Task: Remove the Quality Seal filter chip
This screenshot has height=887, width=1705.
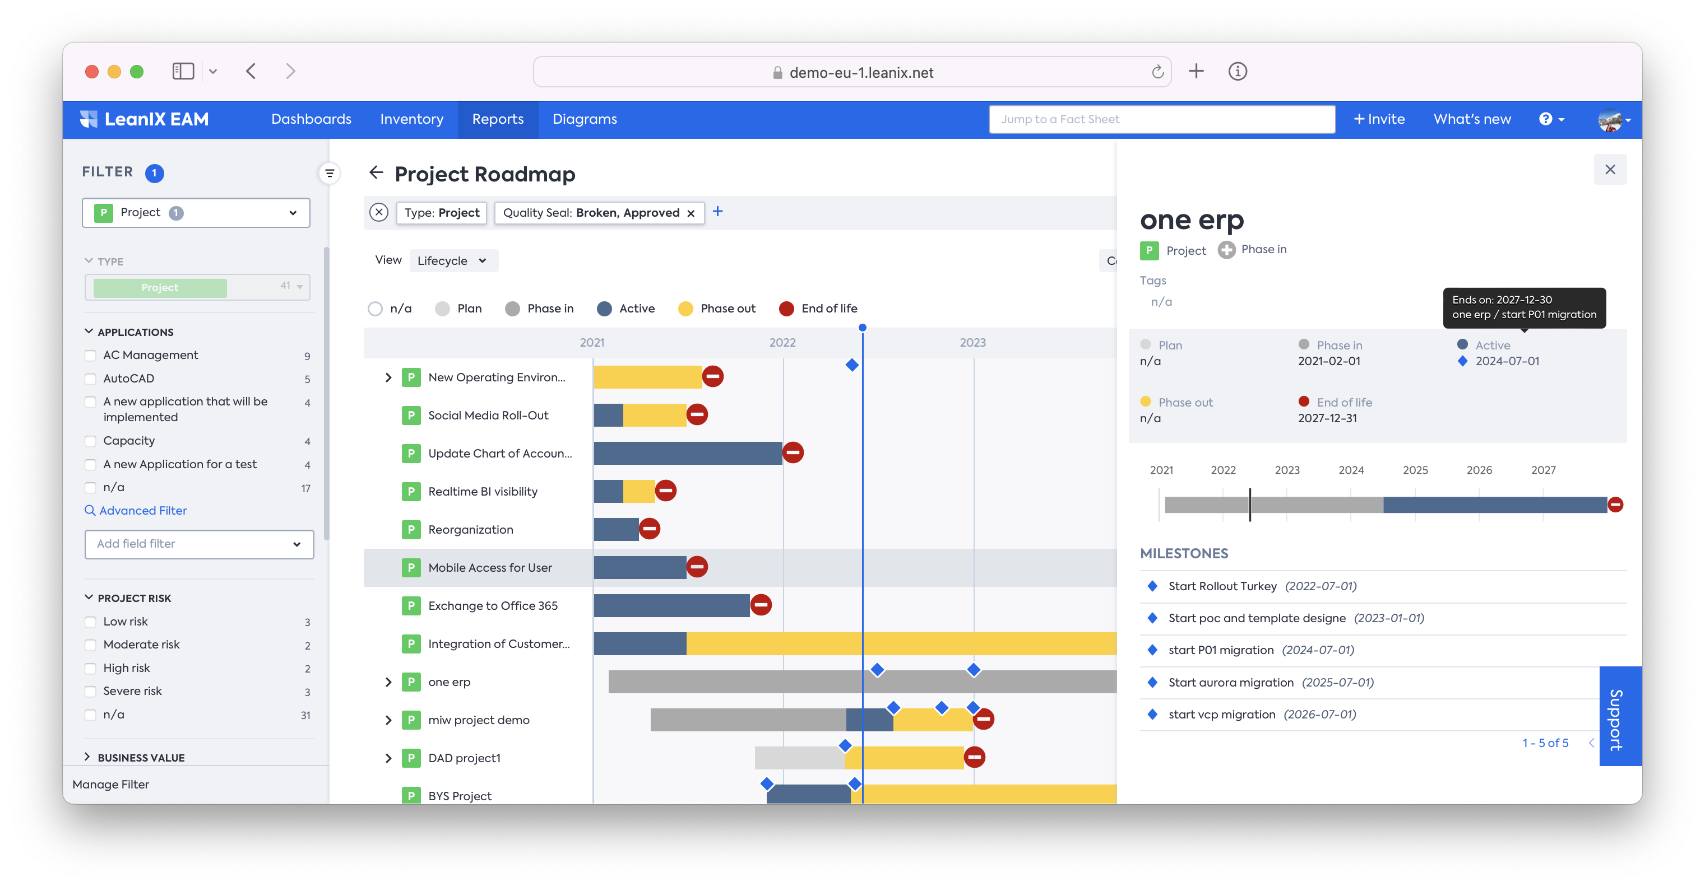Action: click(691, 213)
